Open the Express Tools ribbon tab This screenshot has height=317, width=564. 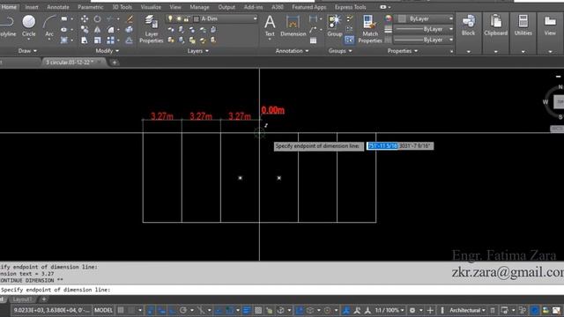pos(350,7)
